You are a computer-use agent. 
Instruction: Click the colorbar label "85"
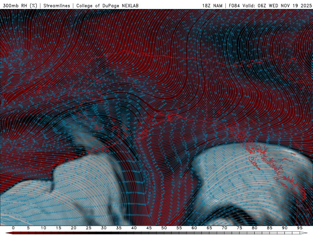pyautogui.click(x=270, y=228)
